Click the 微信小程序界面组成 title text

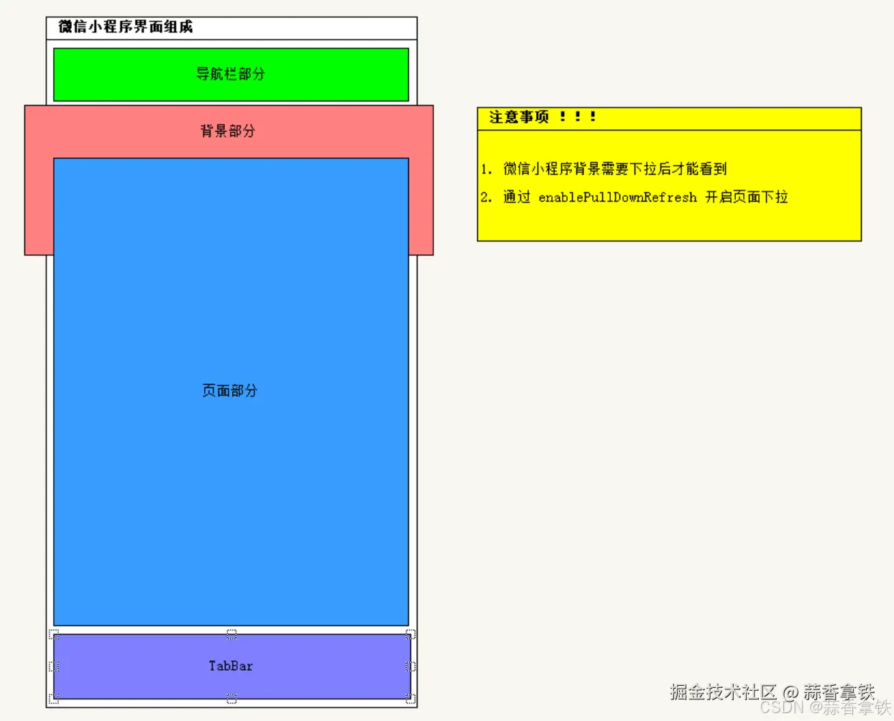[126, 27]
